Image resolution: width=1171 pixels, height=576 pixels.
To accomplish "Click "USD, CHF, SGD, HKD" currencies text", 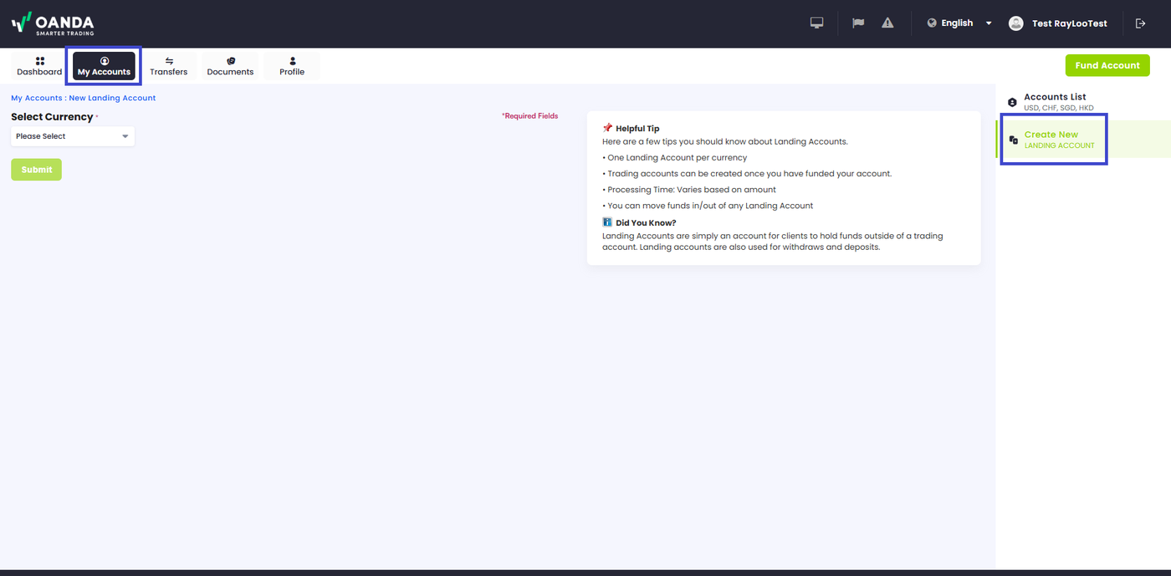I will [1059, 108].
